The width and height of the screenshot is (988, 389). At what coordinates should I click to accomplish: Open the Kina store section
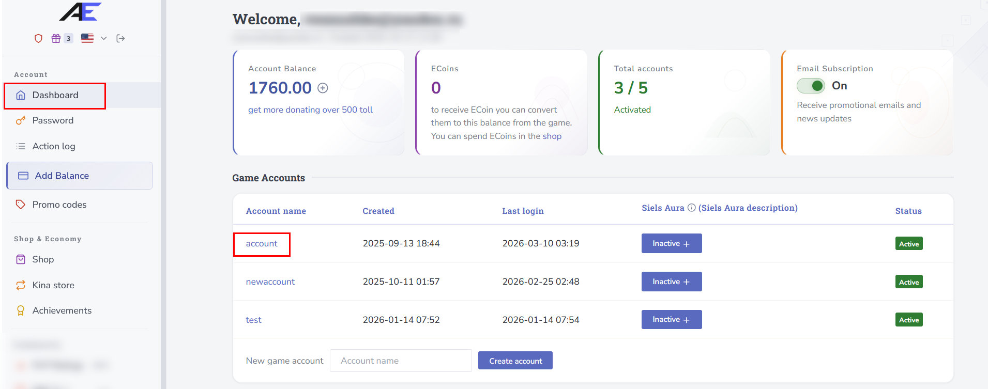(x=53, y=285)
